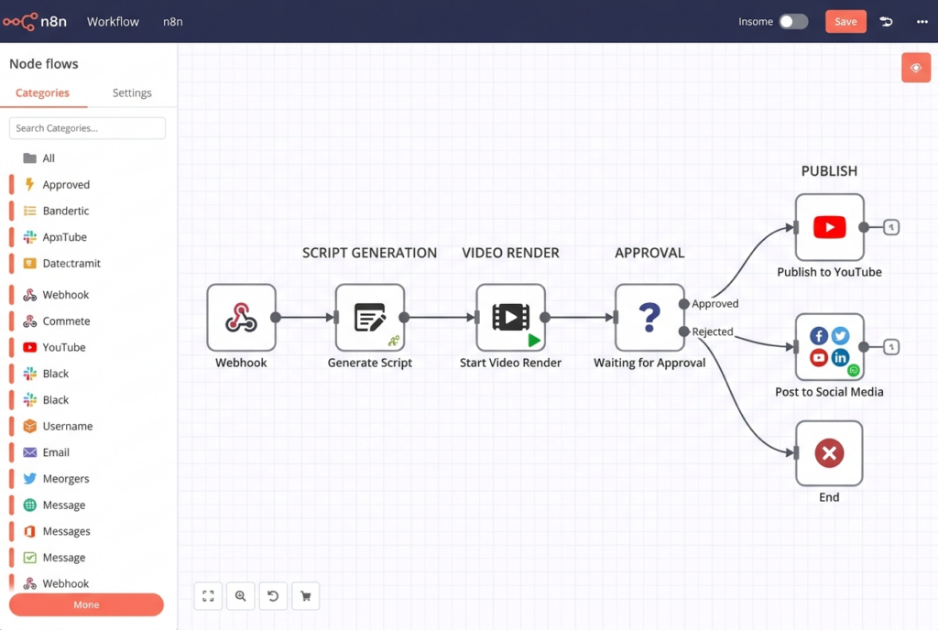
Task: Select the Webhook node on canvas
Action: (x=241, y=318)
